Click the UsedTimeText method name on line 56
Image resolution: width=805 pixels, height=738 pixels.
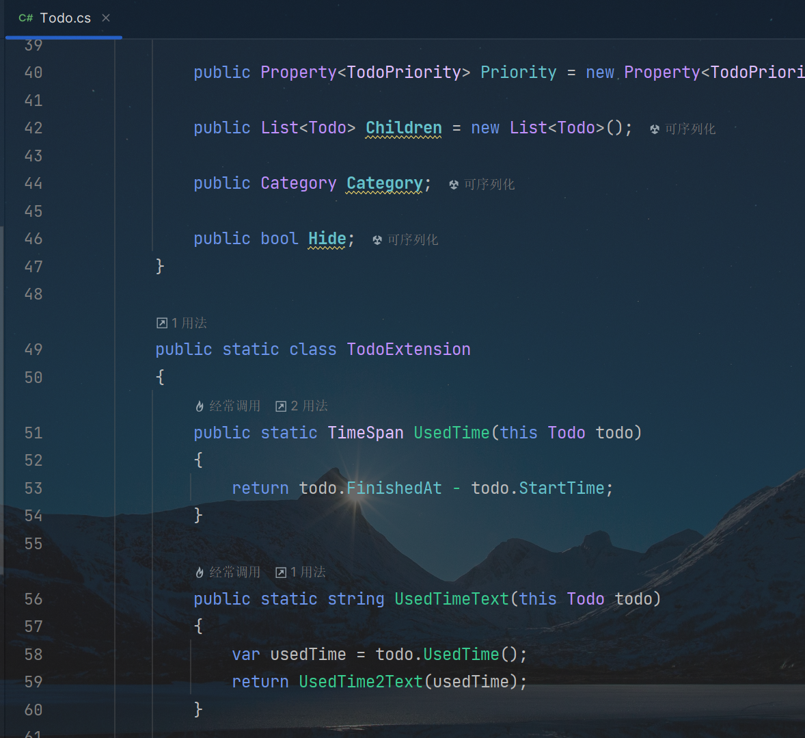click(x=452, y=599)
